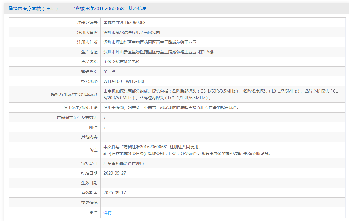The width and height of the screenshot is (349, 221).
Task: Click the lightbulb icon beside 注
Action: [x=91, y=213]
